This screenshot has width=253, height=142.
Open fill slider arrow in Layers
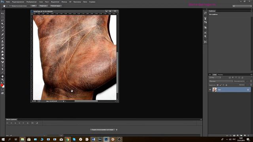251,85
